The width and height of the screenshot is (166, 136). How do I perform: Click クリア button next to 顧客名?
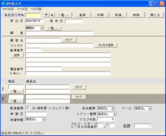tap(69, 40)
